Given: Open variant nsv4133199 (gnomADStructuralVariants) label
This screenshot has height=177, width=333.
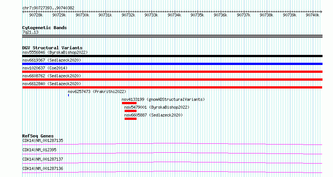Looking at the screenshot, I should coord(163,99).
